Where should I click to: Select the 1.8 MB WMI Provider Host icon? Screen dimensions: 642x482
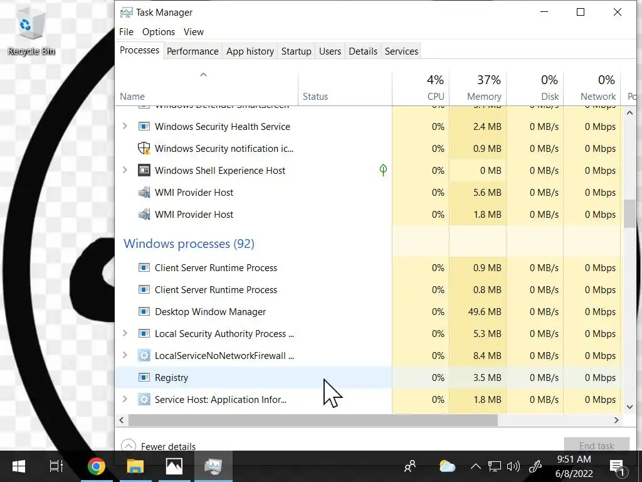[x=144, y=215]
